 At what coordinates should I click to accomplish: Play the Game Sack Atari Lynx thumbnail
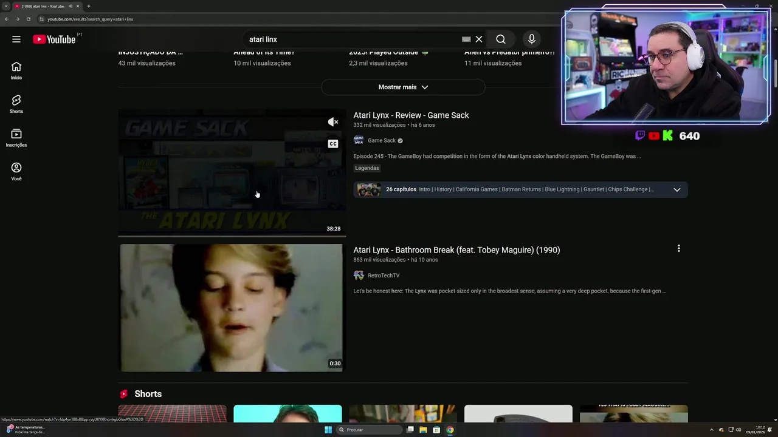point(232,172)
